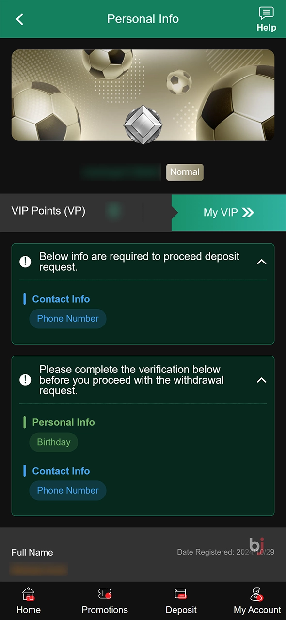The image size is (286, 620).
Task: Open Promotions via the ticket icon
Action: coord(105,593)
